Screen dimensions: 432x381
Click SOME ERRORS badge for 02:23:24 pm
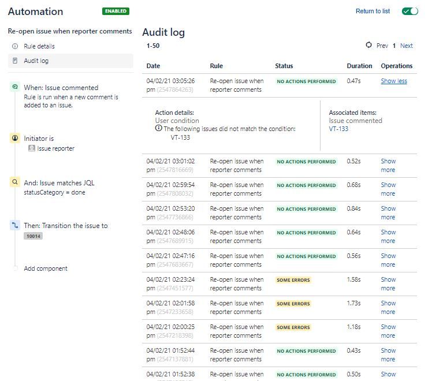tap(293, 280)
